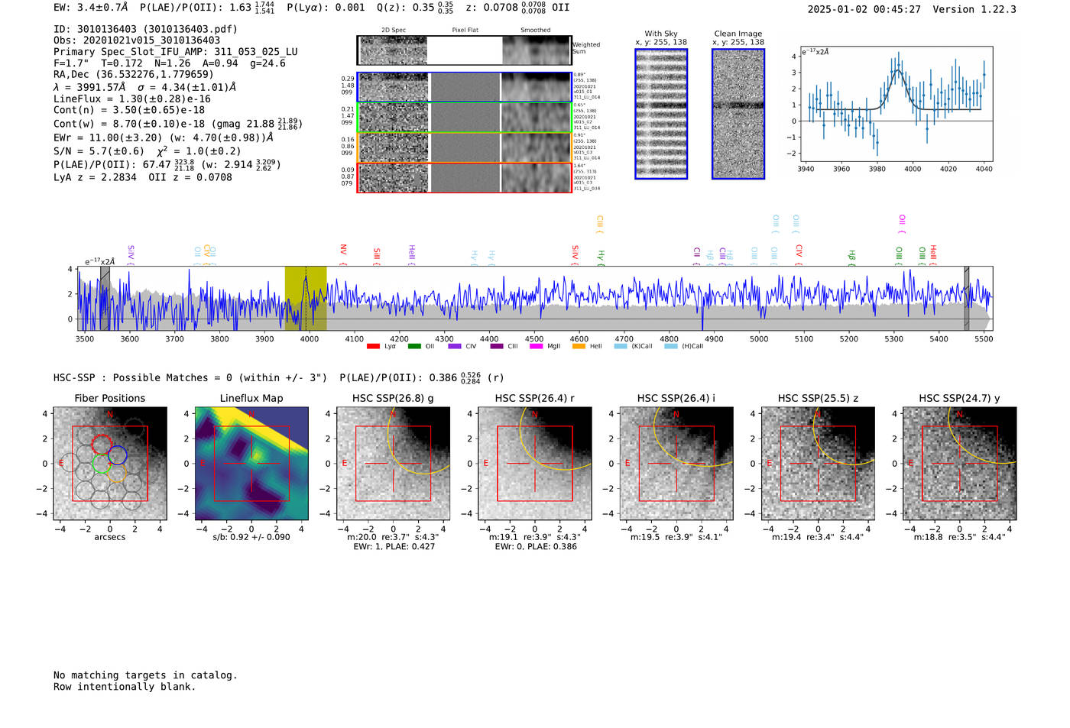Click the s/b: 0.92 +/- 0.090 caption
Viewport: 1070px width, 728px height.
[251, 537]
